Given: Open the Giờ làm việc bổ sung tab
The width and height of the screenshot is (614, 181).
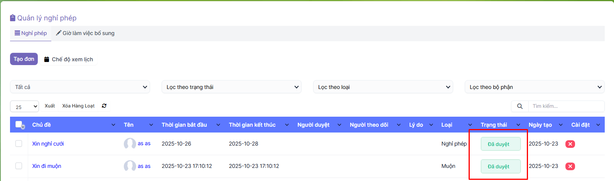Looking at the screenshot, I should coord(85,33).
